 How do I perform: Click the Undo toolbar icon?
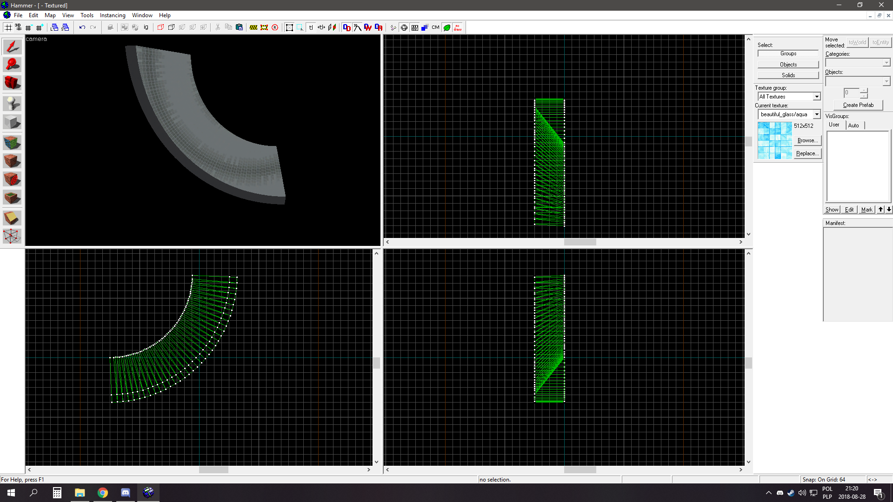82,27
